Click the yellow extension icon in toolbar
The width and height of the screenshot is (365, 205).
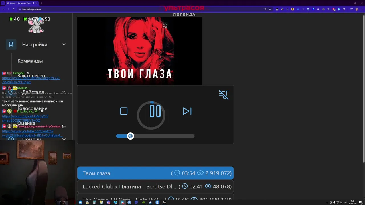tap(293, 9)
